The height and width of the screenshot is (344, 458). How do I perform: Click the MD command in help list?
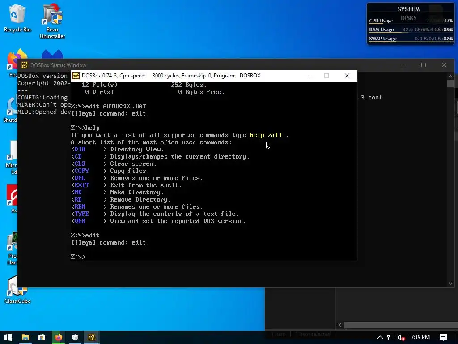point(78,193)
